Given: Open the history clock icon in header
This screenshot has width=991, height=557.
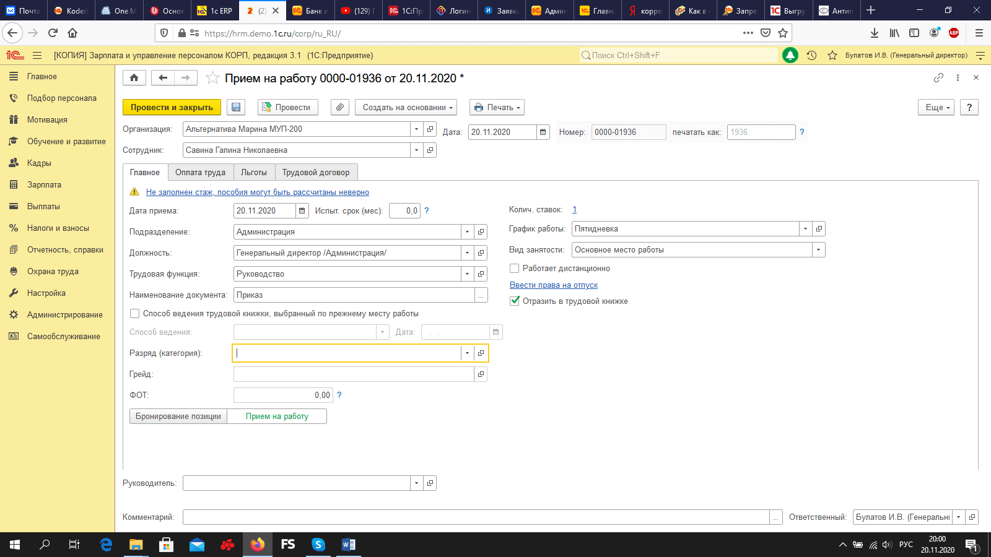Looking at the screenshot, I should coord(811,55).
